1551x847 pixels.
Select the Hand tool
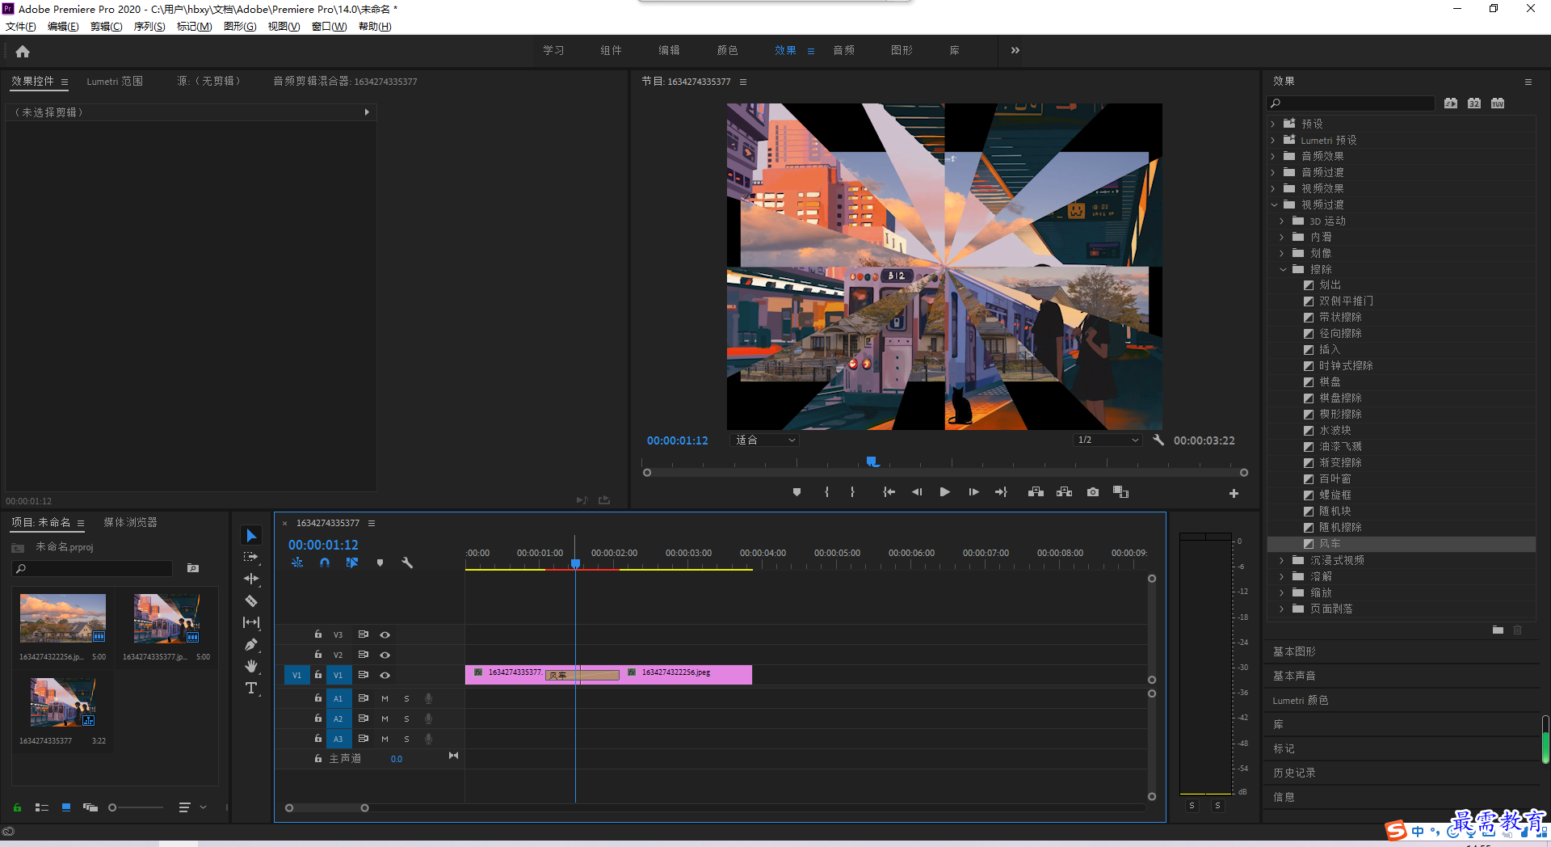251,666
